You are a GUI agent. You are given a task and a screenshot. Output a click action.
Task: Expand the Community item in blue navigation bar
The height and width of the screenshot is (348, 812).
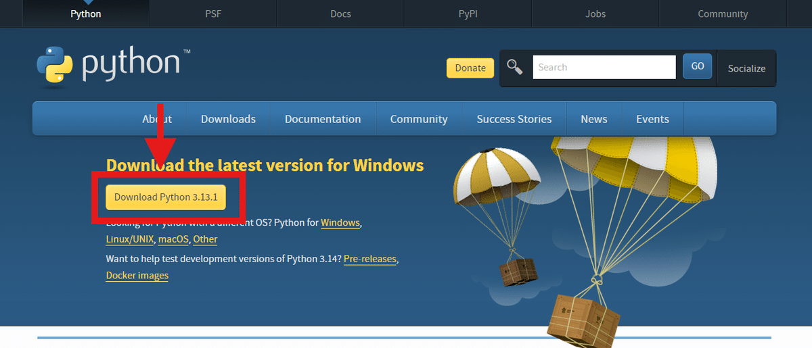click(x=419, y=119)
